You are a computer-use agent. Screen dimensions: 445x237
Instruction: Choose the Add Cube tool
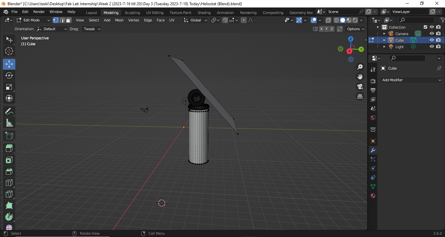9,136
